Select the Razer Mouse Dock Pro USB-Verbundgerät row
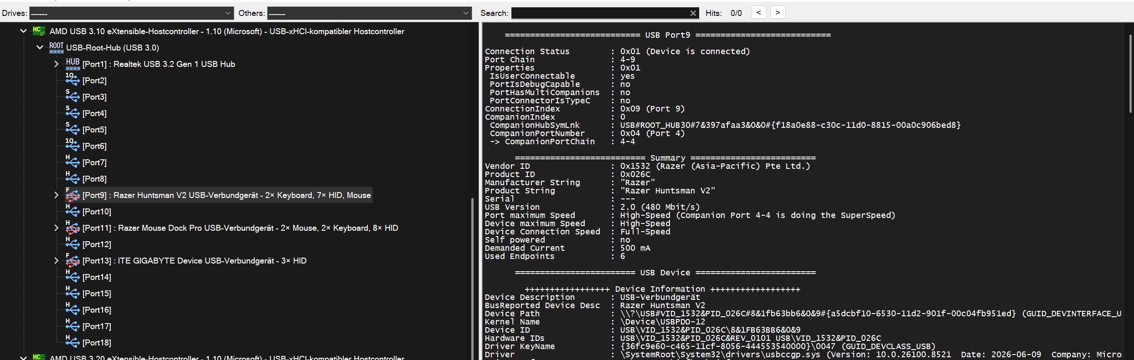This screenshot has width=1134, height=360. point(240,228)
